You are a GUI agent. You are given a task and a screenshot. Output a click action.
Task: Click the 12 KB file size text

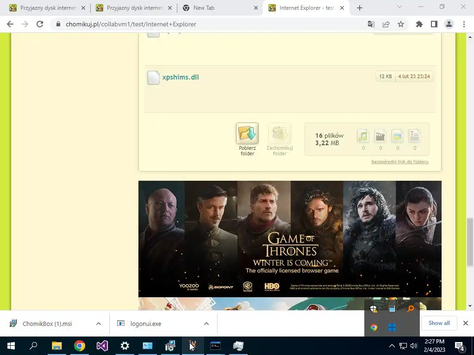pyautogui.click(x=386, y=76)
